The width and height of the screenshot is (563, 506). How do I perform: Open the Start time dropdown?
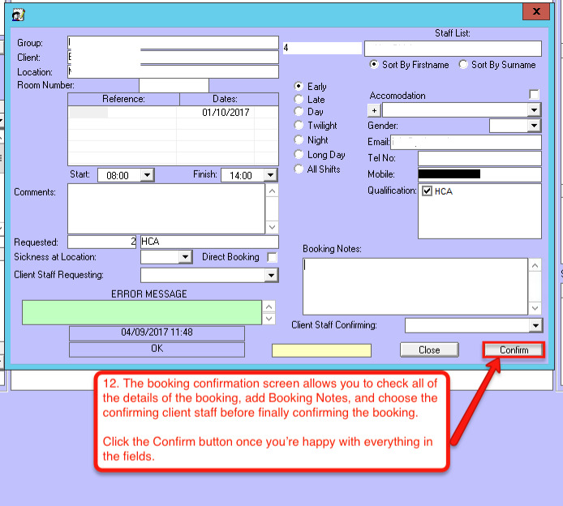[147, 175]
